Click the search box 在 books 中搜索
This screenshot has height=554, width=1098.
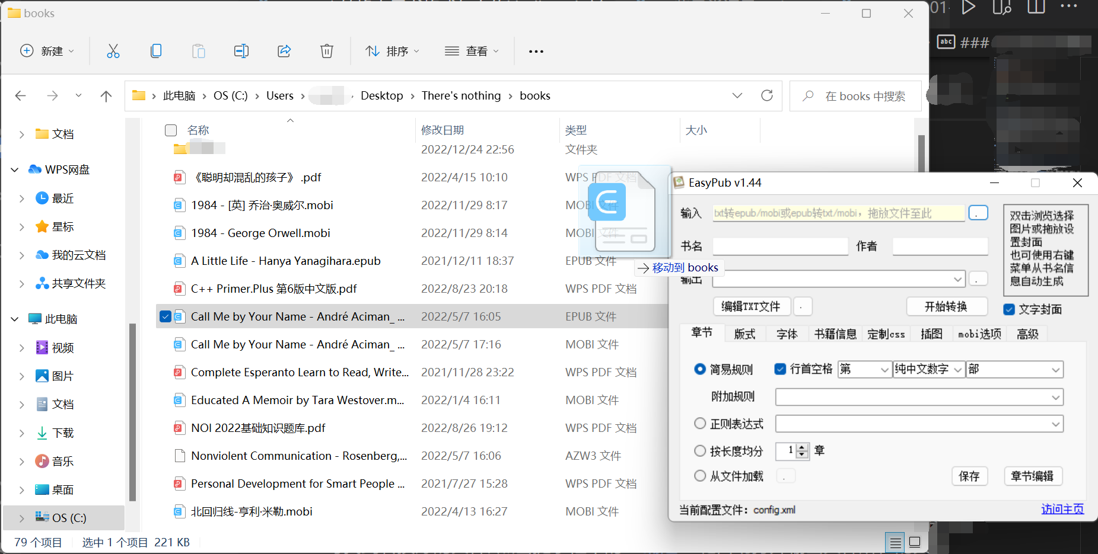tap(855, 96)
